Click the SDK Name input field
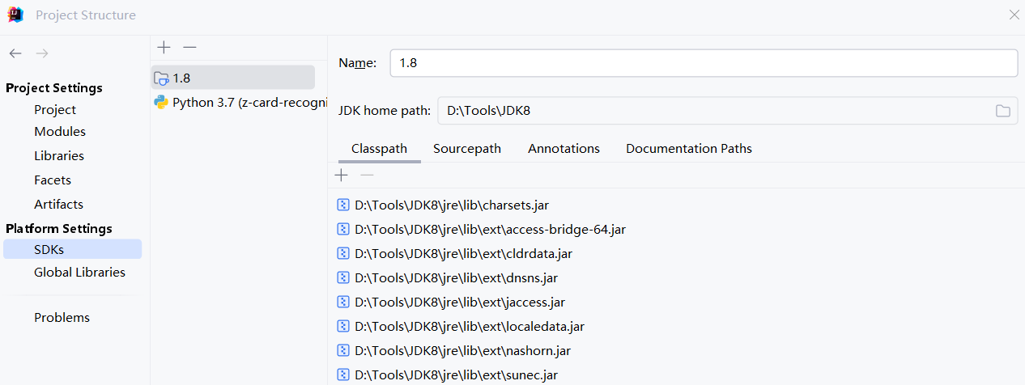Viewport: 1025px width, 385px height. point(704,63)
